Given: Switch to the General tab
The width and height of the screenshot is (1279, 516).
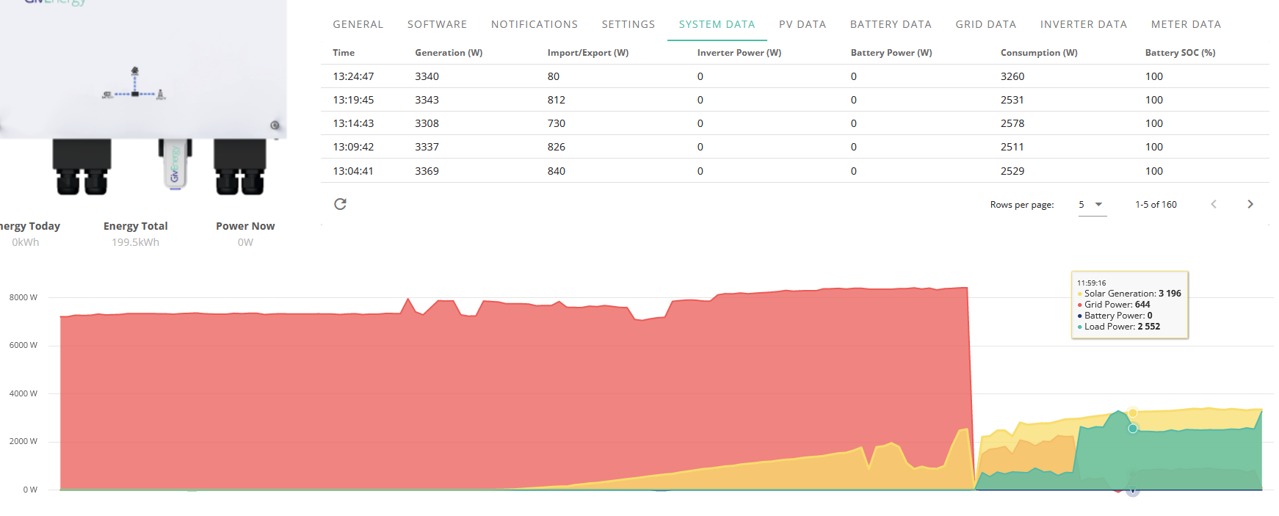Looking at the screenshot, I should [358, 24].
